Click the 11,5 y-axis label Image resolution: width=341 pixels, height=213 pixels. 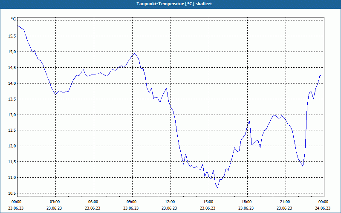12,162
